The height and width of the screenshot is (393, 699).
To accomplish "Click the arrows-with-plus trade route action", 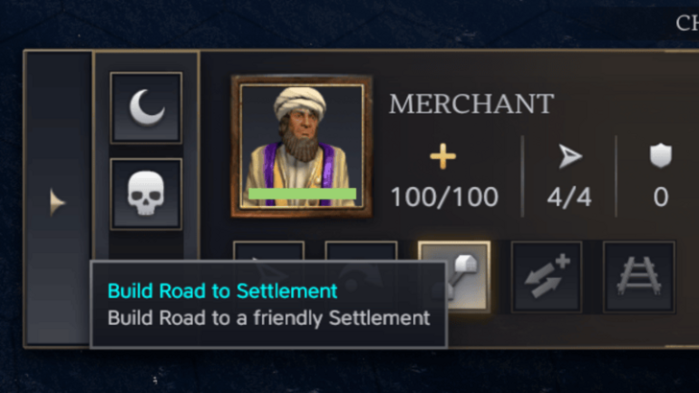I will [545, 276].
